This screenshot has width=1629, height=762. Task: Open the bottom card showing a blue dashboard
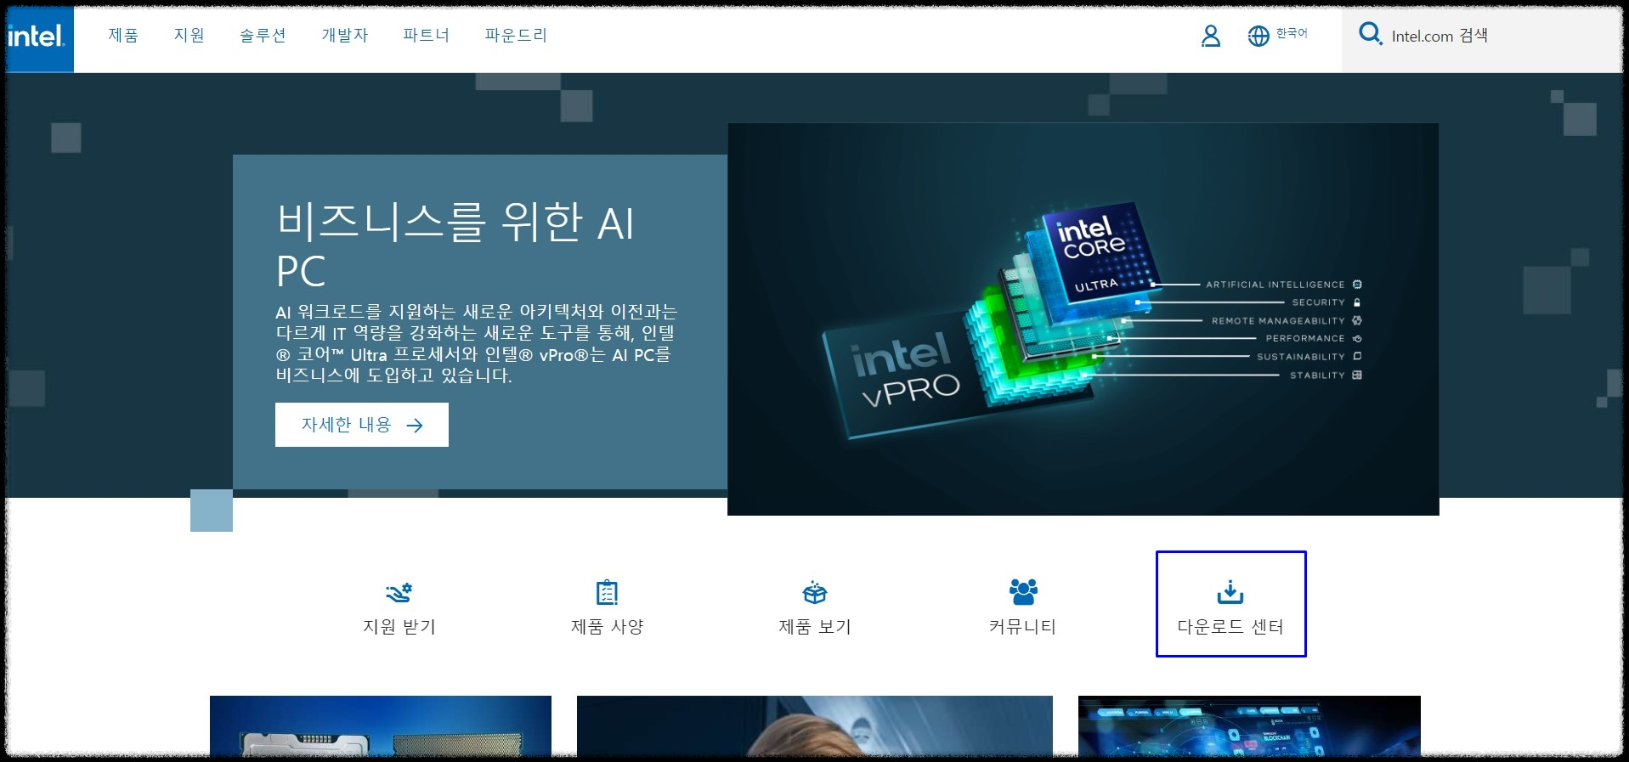1249,726
